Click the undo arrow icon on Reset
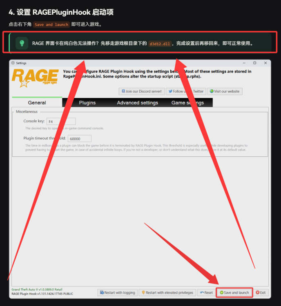The height and width of the screenshot is (306, 281). click(x=202, y=293)
